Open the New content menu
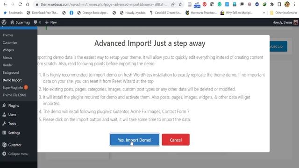Image resolution: width=299 pixels, height=168 pixels. (x=51, y=22)
